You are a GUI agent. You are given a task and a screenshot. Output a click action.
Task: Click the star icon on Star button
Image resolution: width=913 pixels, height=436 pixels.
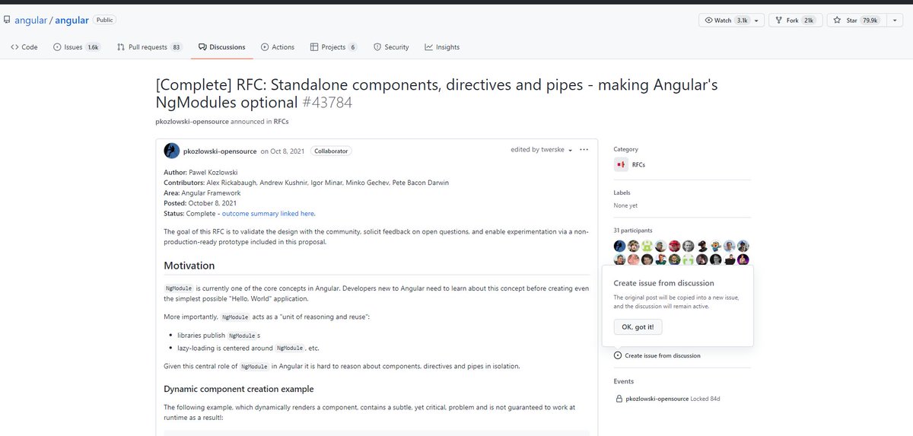click(837, 21)
